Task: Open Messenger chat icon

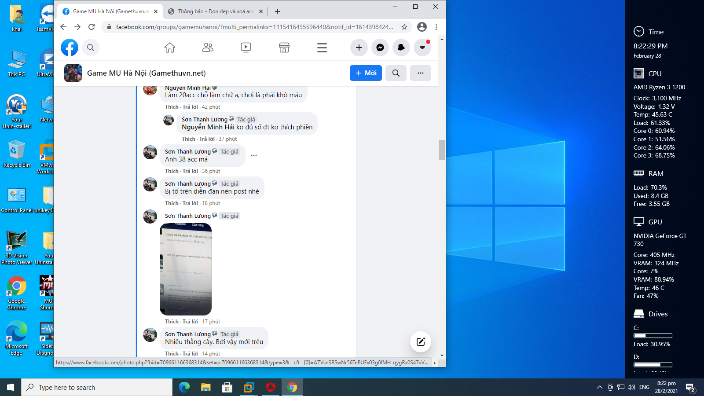Action: click(x=380, y=48)
